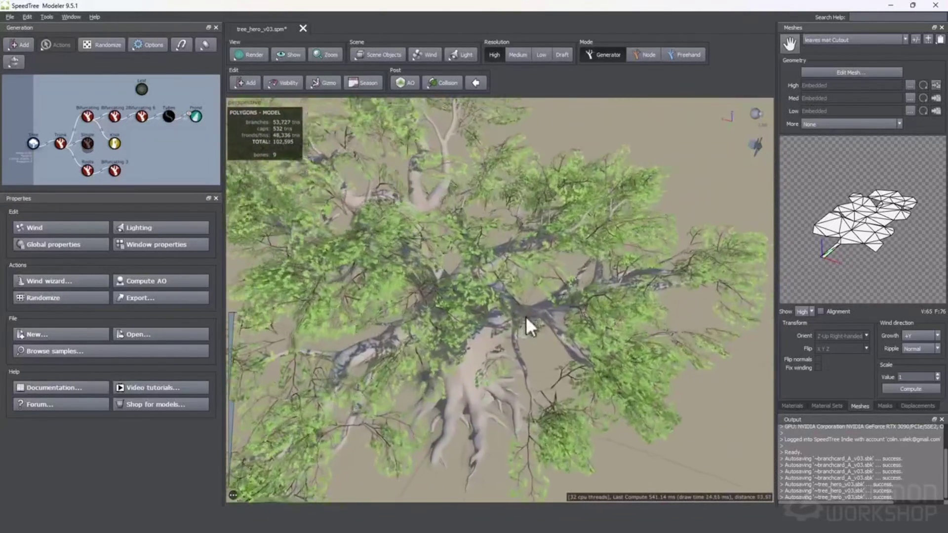Click reload icon for High geometry row
Screen dimensions: 948x533
923,85
